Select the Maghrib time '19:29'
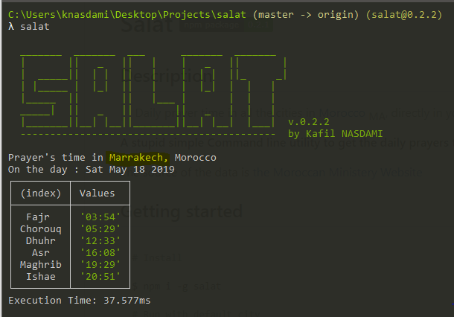The image size is (454, 317). 100,265
